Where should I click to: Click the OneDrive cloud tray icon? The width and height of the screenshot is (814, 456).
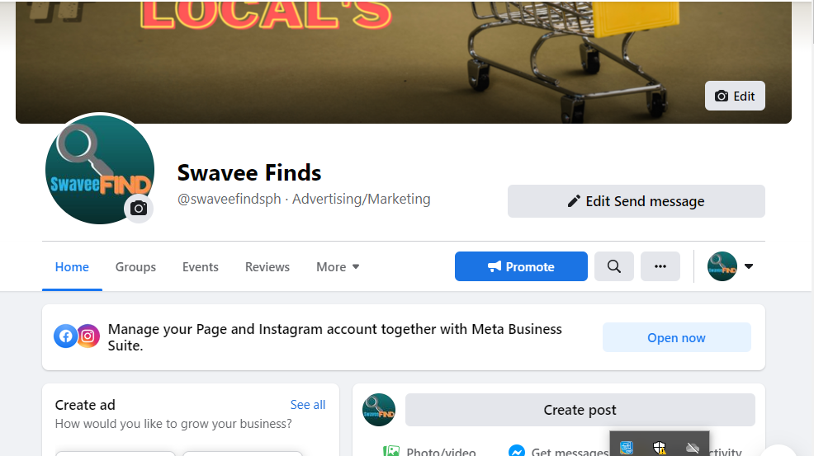click(693, 448)
